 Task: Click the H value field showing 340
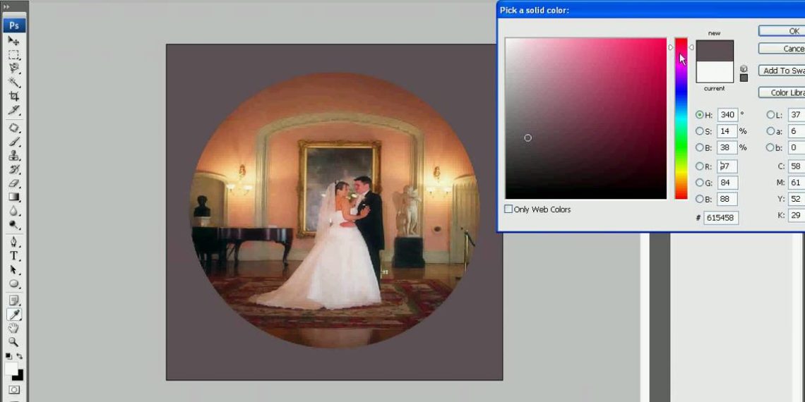pyautogui.click(x=727, y=115)
